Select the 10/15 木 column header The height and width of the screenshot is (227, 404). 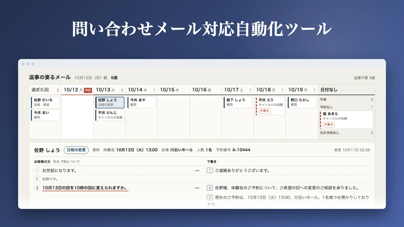174,90
